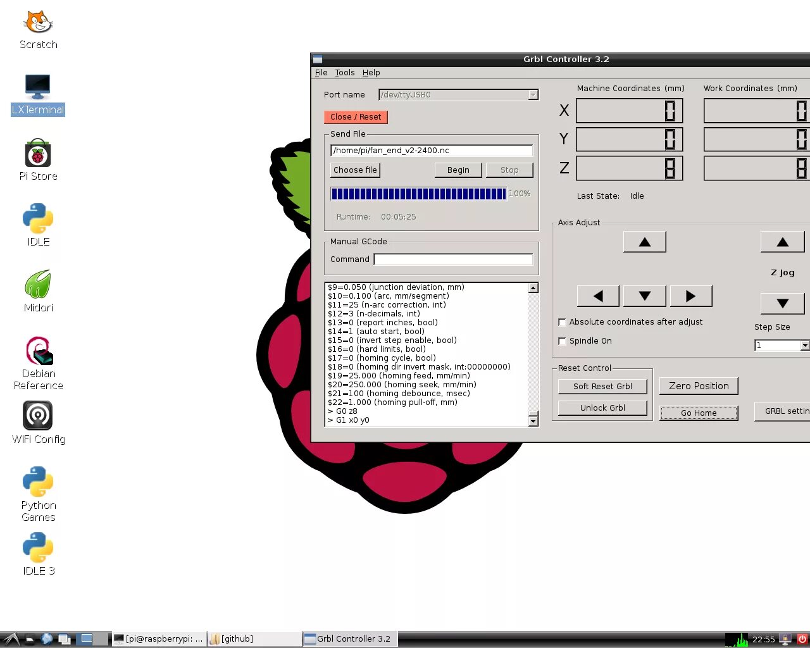Open the Tools menu
Screen dimensions: 810x648
pyautogui.click(x=345, y=73)
